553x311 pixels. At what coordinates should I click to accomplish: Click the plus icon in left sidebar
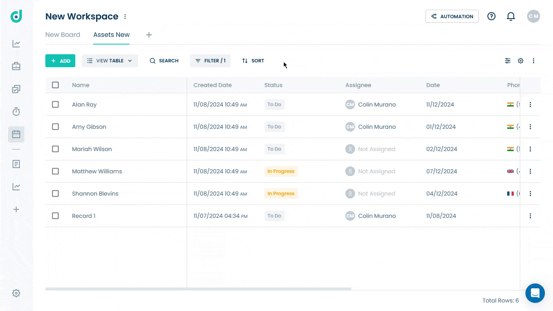pyautogui.click(x=16, y=209)
